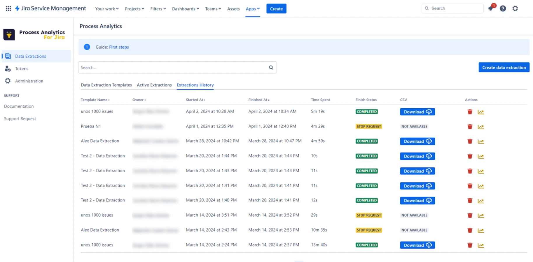
Task: Open the settings gear icon
Action: pos(515,8)
